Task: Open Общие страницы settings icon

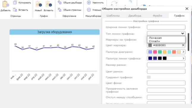Action: pyautogui.click(x=60, y=10)
